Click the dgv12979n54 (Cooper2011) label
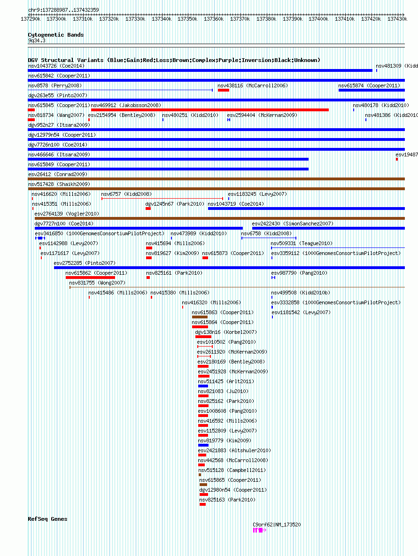The height and width of the screenshot is (556, 418). coord(62,135)
